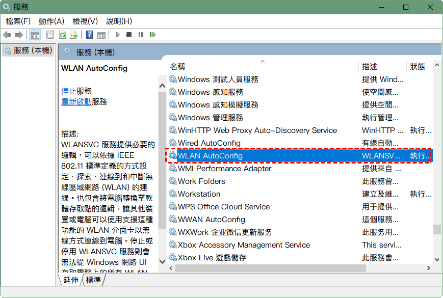Click the horizontal scrollbar thumb
Image resolution: width=443 pixels, height=298 pixels.
pos(271,268)
